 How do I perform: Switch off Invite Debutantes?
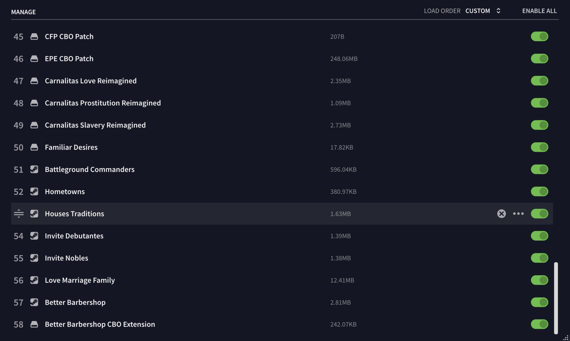click(x=539, y=236)
